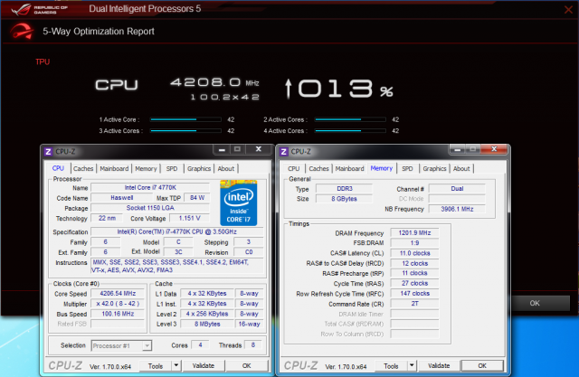579x377 pixels.
Task: Click the Code Name value Haswell
Action: point(122,198)
